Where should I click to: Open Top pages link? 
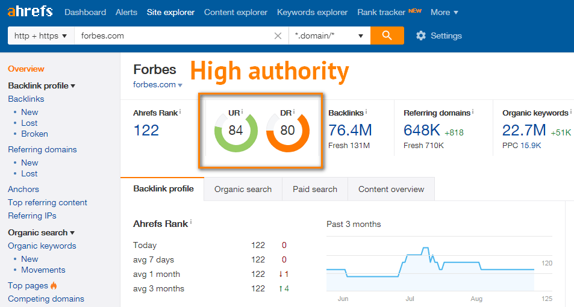click(x=28, y=285)
